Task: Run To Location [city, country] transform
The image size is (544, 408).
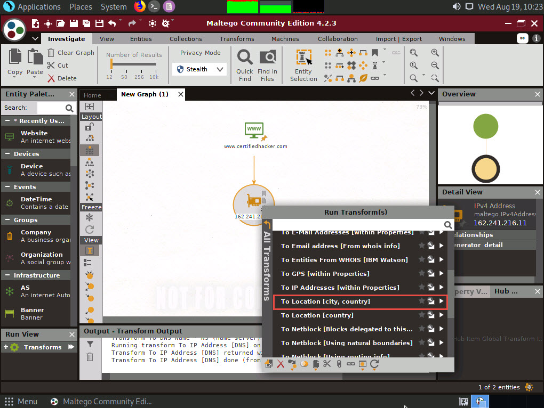Action: click(360, 301)
